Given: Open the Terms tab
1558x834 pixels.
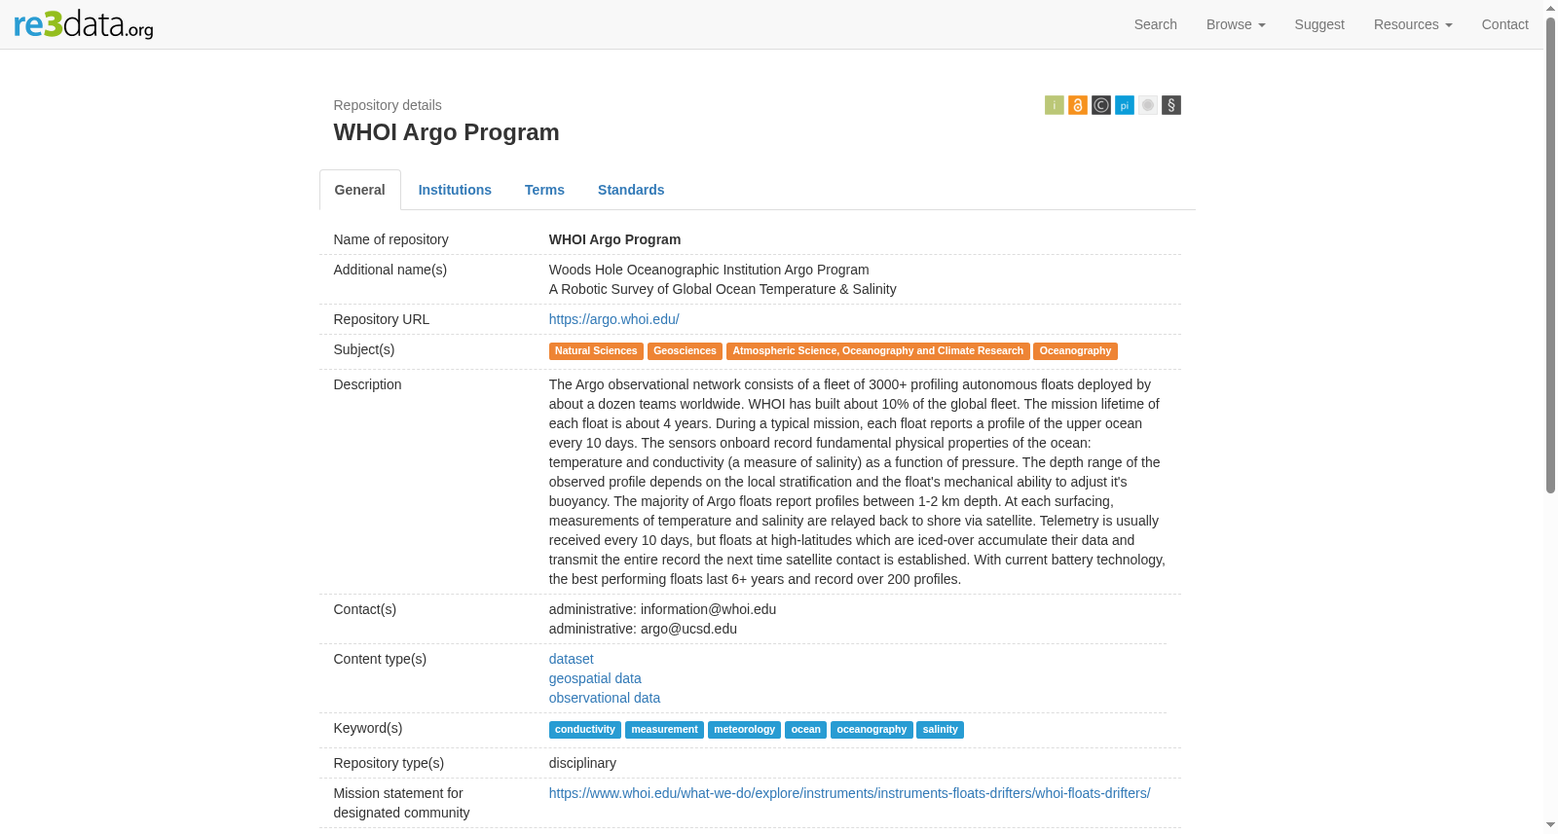Looking at the screenshot, I should [544, 190].
